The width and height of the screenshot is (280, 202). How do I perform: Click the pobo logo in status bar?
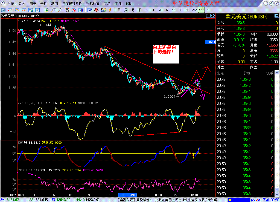256,200
